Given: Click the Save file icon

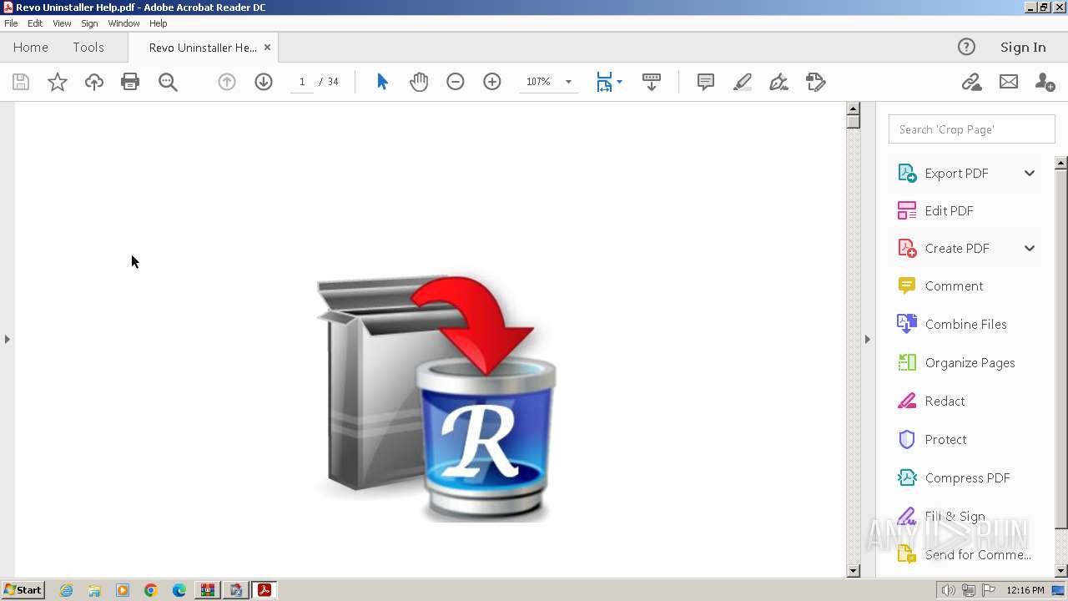Looking at the screenshot, I should (x=21, y=82).
